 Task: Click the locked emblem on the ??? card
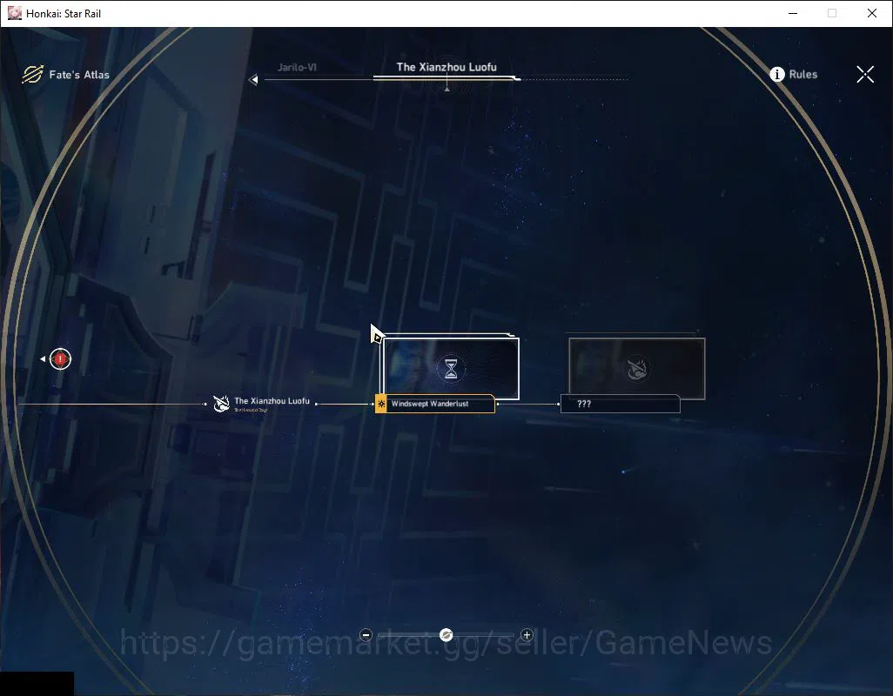tap(637, 369)
